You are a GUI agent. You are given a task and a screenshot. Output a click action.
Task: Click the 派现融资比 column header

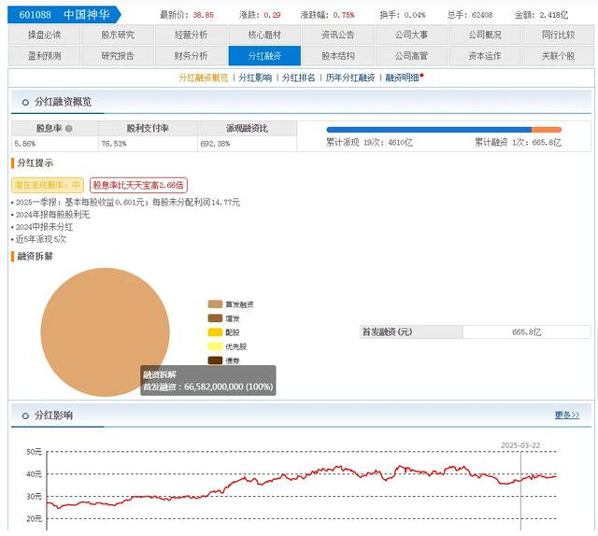coord(247,129)
